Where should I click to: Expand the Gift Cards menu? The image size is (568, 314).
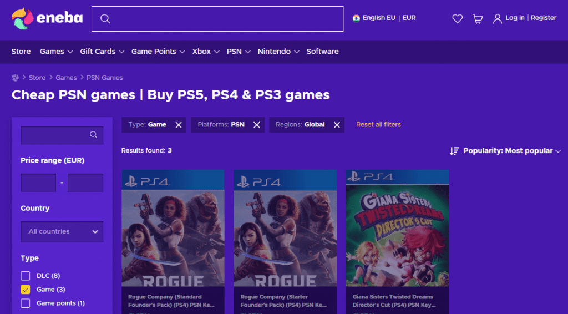pyautogui.click(x=102, y=52)
